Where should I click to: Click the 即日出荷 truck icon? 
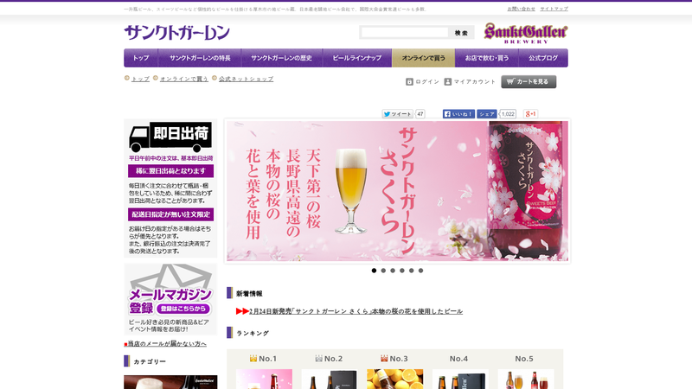(170, 137)
